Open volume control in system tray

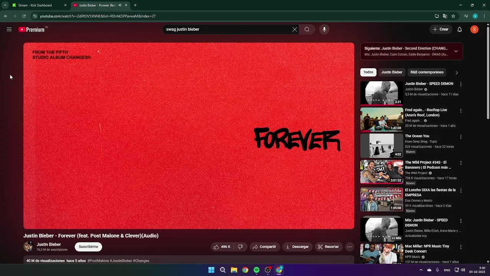463,270
